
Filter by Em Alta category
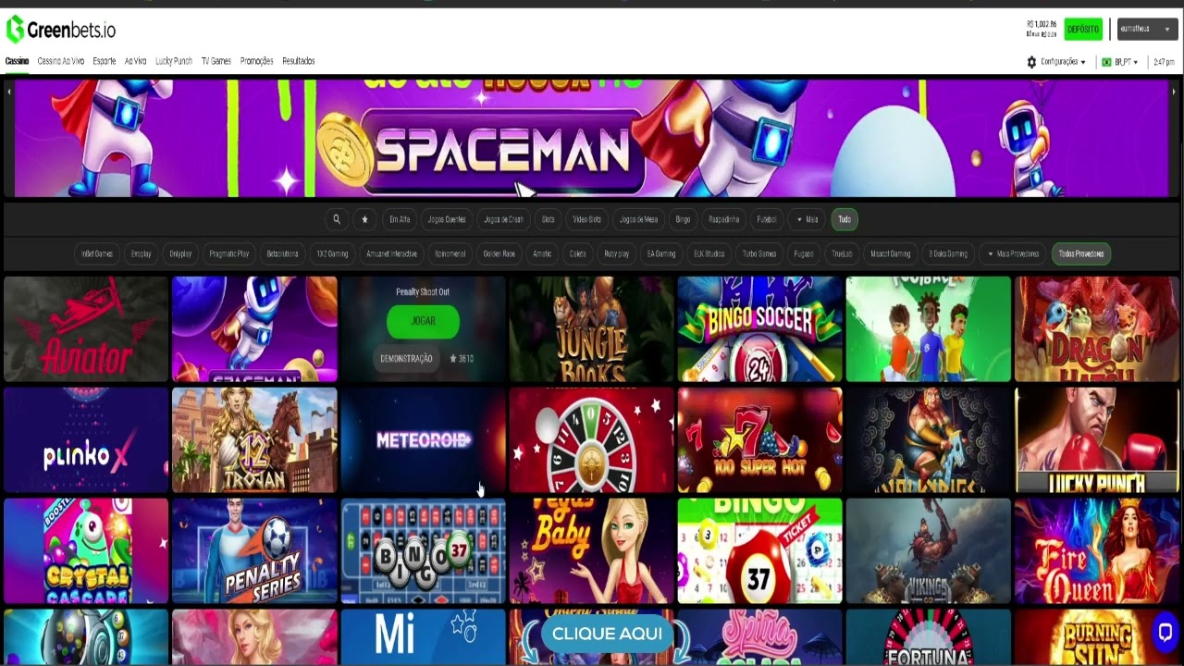pyautogui.click(x=400, y=219)
